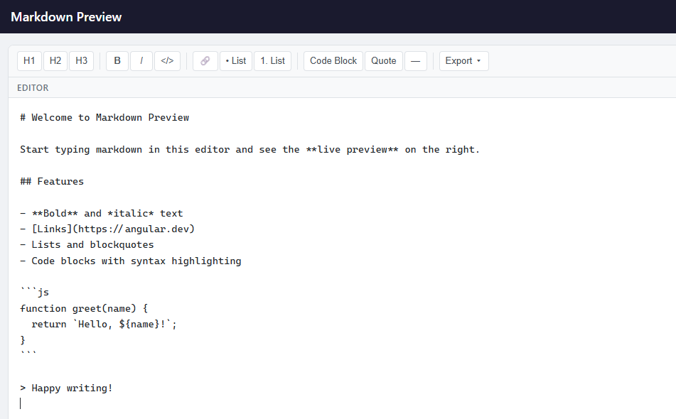Viewport: 676px width, 419px height.
Task: Click the '[Links](https://angular.dev)' line
Action: pyautogui.click(x=107, y=229)
